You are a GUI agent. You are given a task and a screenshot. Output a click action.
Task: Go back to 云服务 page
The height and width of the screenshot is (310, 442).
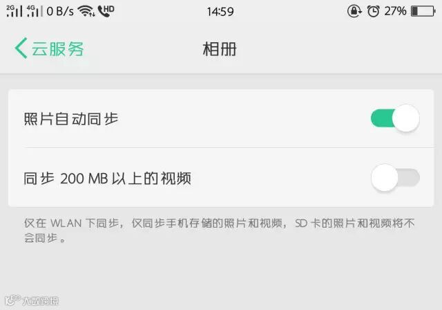click(49, 48)
